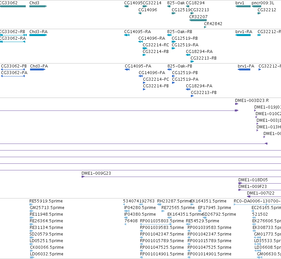The width and height of the screenshot is (281, 259).
Task: Select the 'CK00366.5prime' EST label
Action: coord(47,248)
